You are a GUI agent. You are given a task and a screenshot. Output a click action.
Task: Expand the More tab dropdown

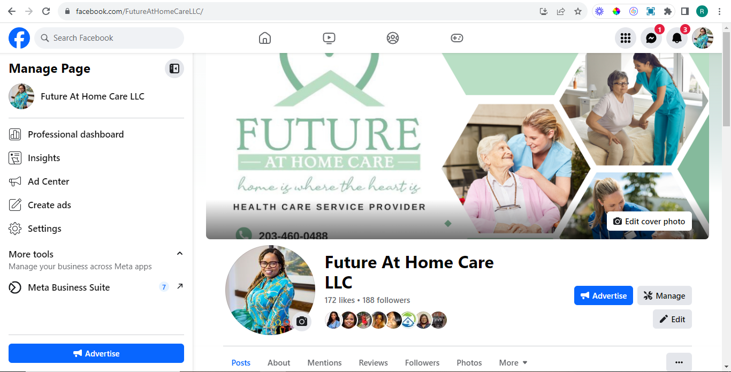pyautogui.click(x=513, y=362)
